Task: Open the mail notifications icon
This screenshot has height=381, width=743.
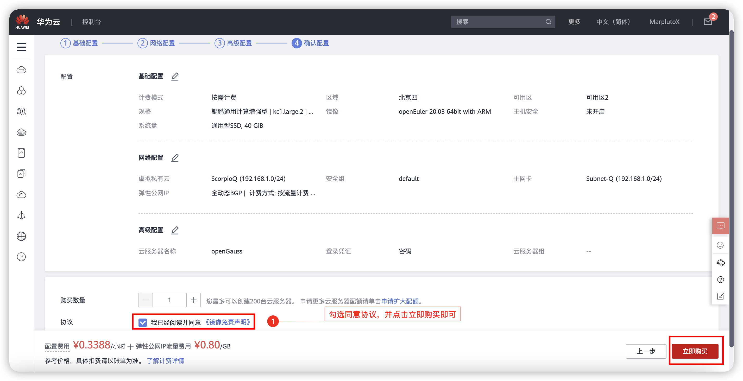Action: tap(708, 22)
